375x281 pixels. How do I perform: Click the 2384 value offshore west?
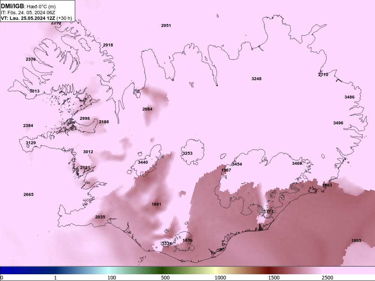pyautogui.click(x=28, y=126)
